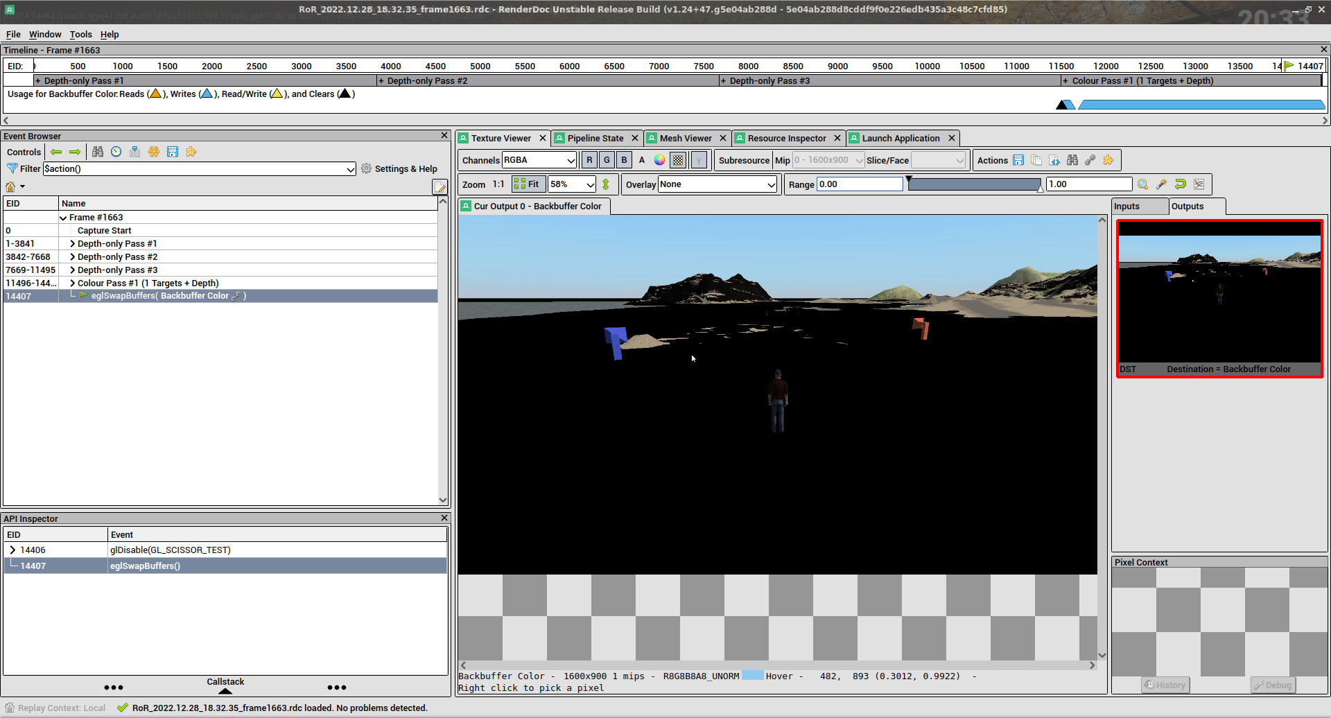The image size is (1331, 718).
Task: Open the Overlay dropdown set to None
Action: 717,184
